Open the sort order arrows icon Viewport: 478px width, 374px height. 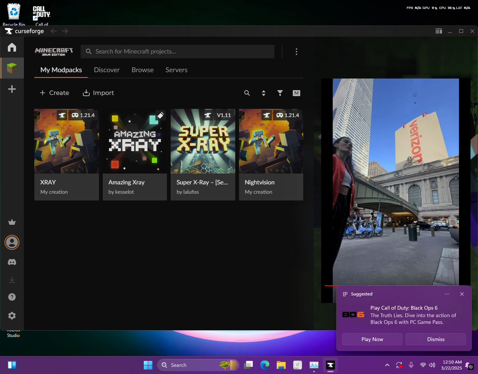tap(264, 93)
